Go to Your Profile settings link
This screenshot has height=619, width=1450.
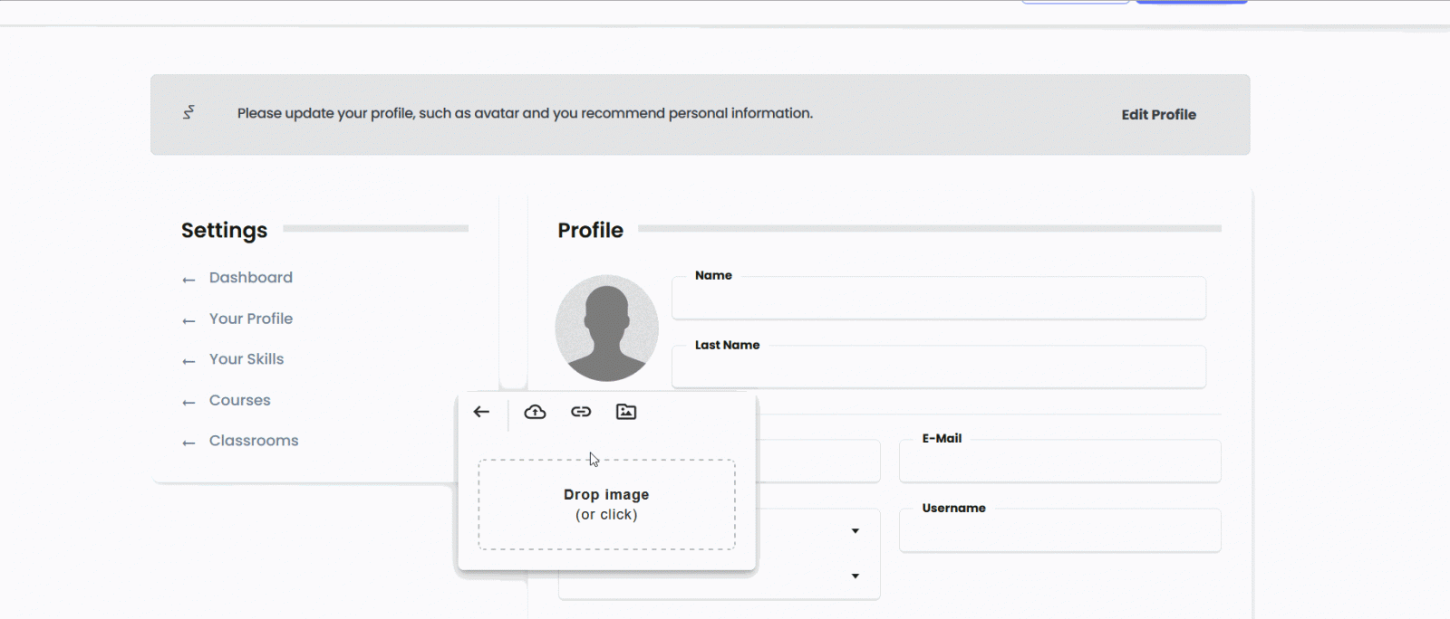click(251, 319)
